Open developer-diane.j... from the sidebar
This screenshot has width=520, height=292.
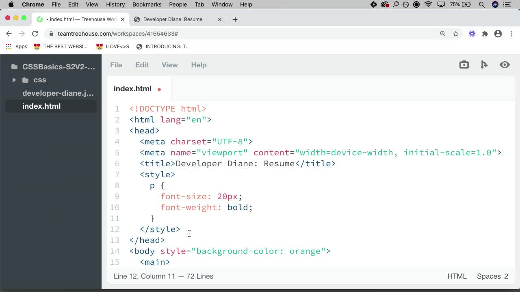(58, 93)
